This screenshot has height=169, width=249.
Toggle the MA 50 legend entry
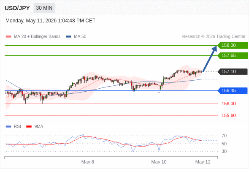pyautogui.click(x=76, y=37)
